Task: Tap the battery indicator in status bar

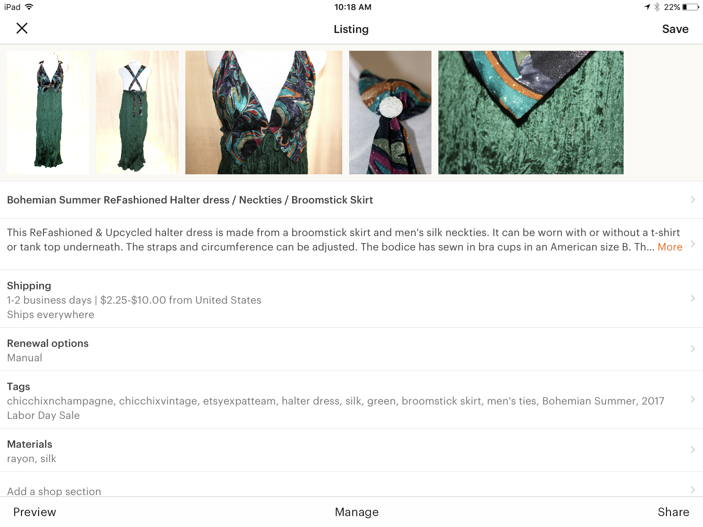Action: pos(691,7)
